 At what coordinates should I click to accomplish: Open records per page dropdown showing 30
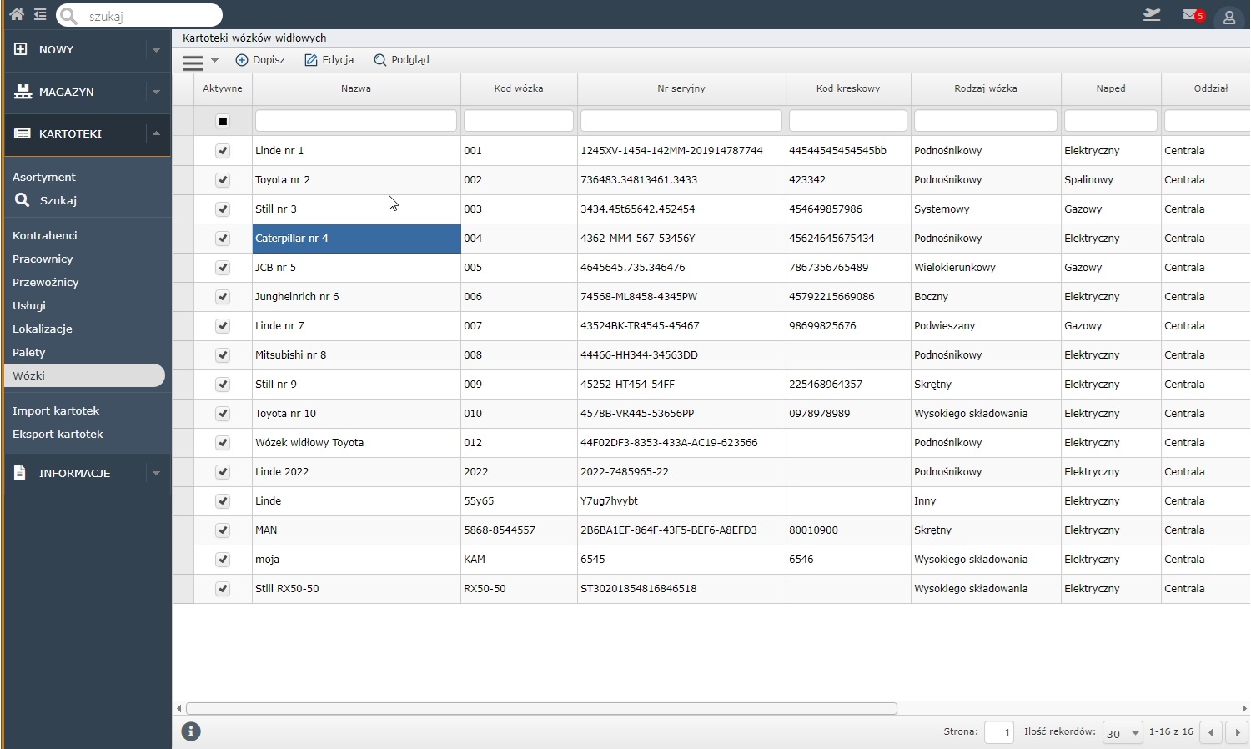pyautogui.click(x=1123, y=733)
